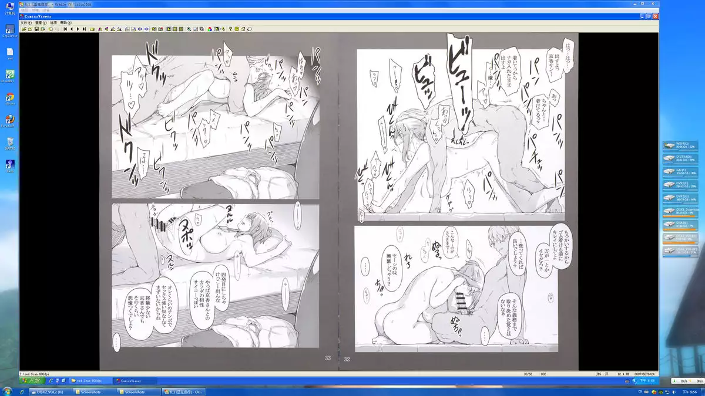705x396 pixels.
Task: Select the rotate page left icon
Action: click(x=113, y=28)
